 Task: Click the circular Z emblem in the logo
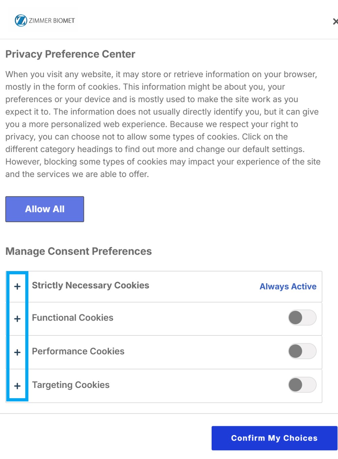tap(21, 21)
